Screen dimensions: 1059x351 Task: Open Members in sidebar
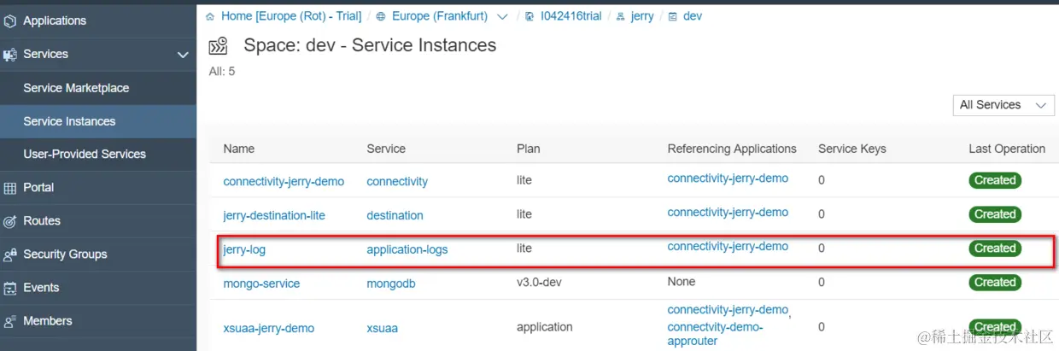pos(48,320)
